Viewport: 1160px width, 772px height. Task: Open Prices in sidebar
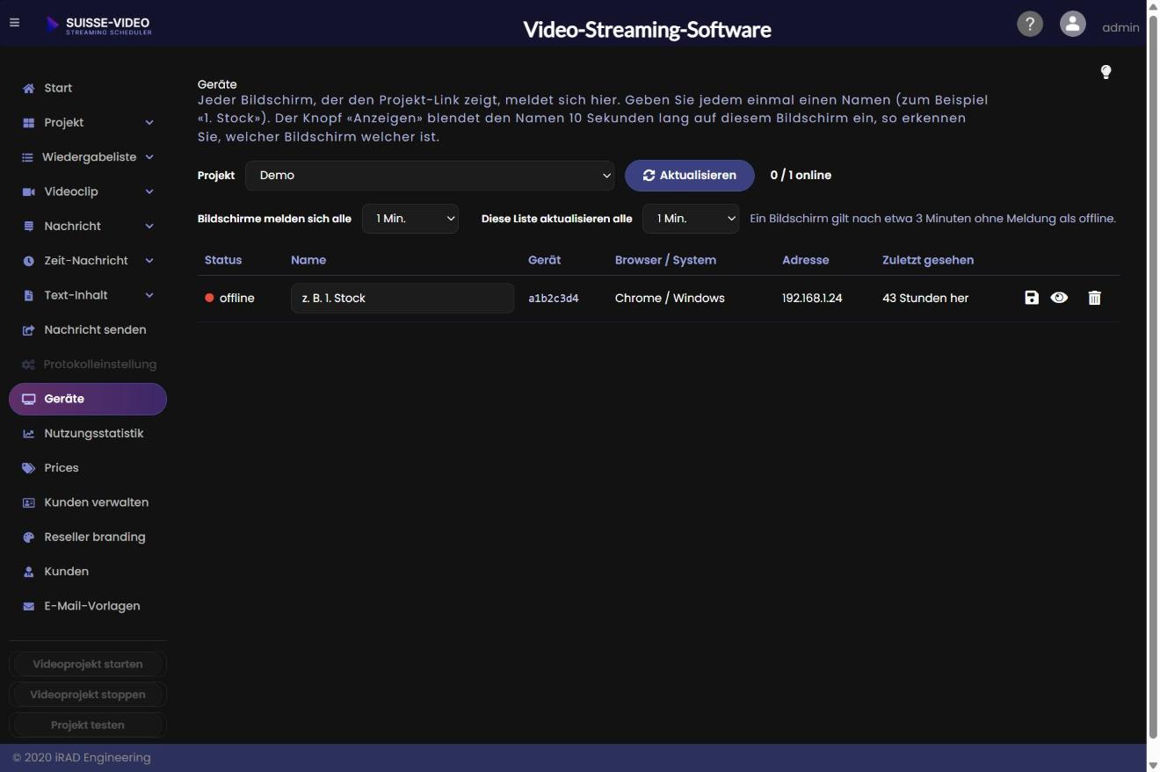(x=88, y=468)
